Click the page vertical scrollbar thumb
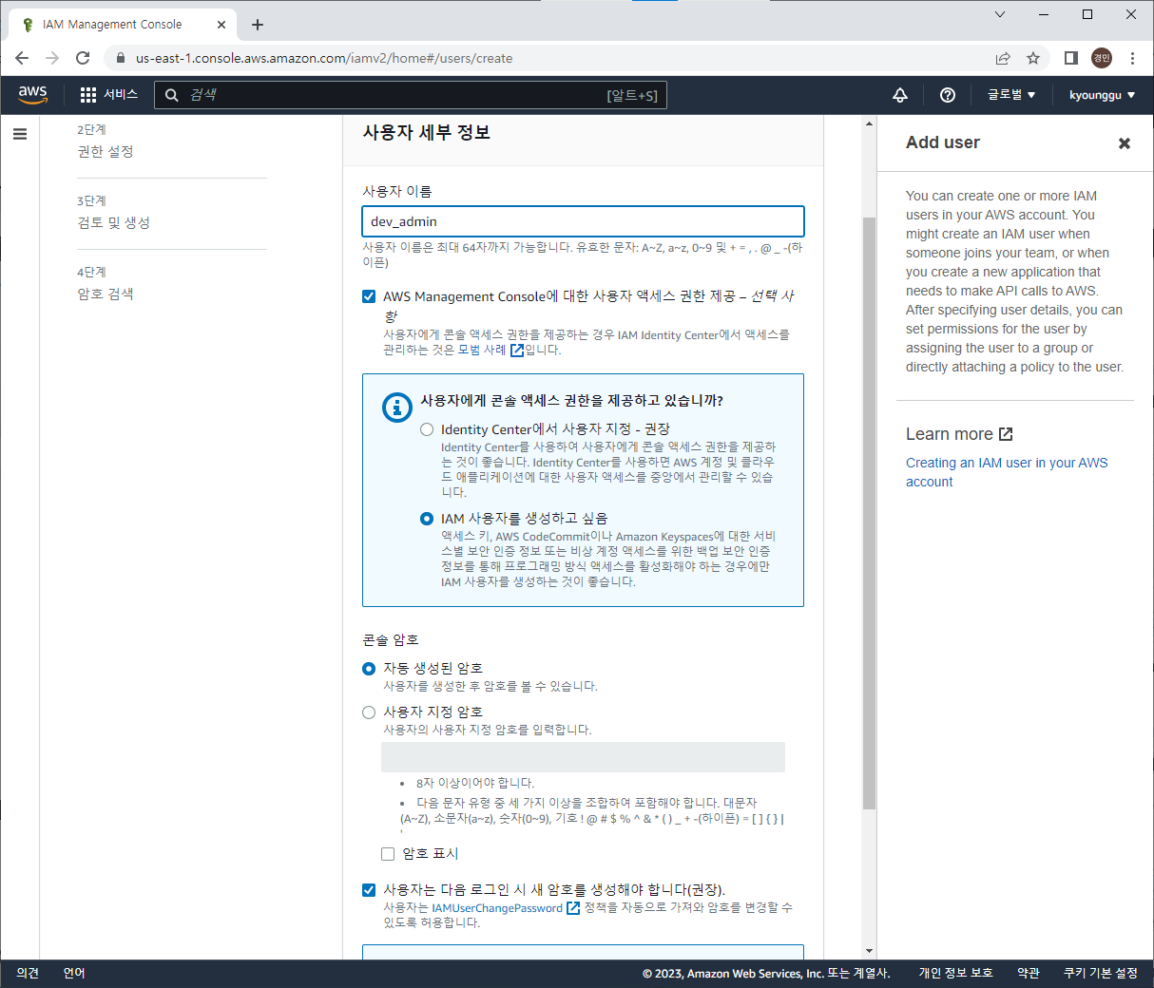Screen dimensions: 1154x988 [869, 513]
